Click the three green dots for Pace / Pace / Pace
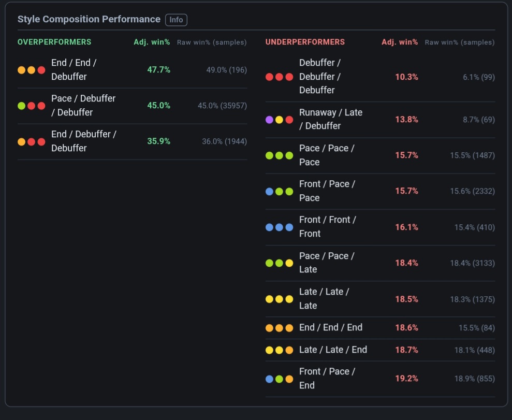512x420 pixels. click(279, 155)
